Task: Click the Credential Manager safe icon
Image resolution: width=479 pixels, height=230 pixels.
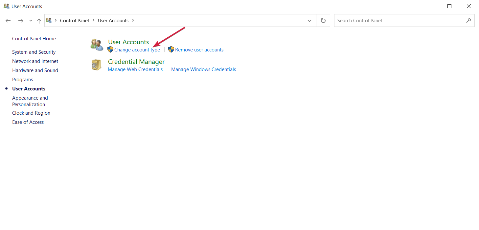Action: 96,65
